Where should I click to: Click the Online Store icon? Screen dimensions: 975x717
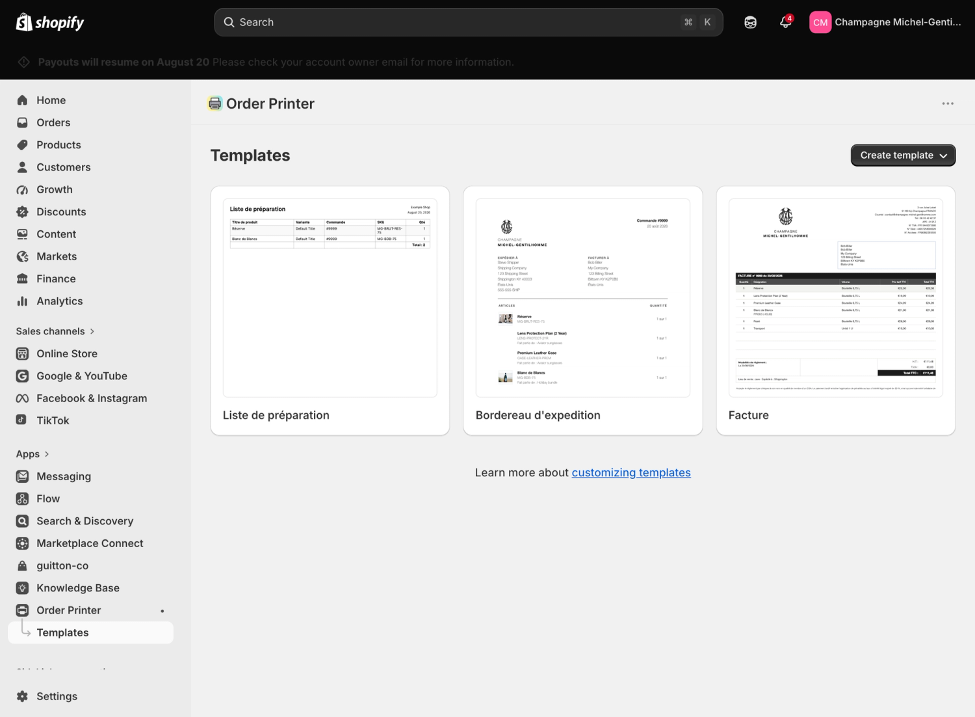pyautogui.click(x=22, y=353)
